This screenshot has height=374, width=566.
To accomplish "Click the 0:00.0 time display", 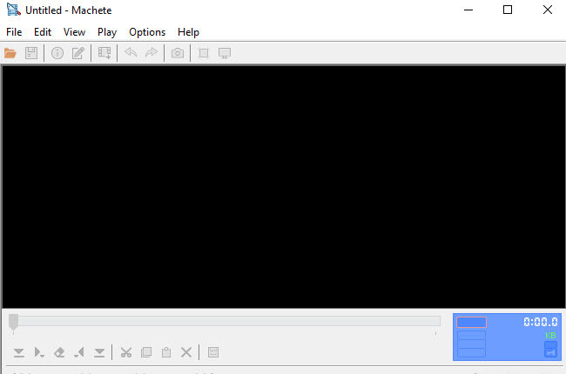I will tap(541, 322).
